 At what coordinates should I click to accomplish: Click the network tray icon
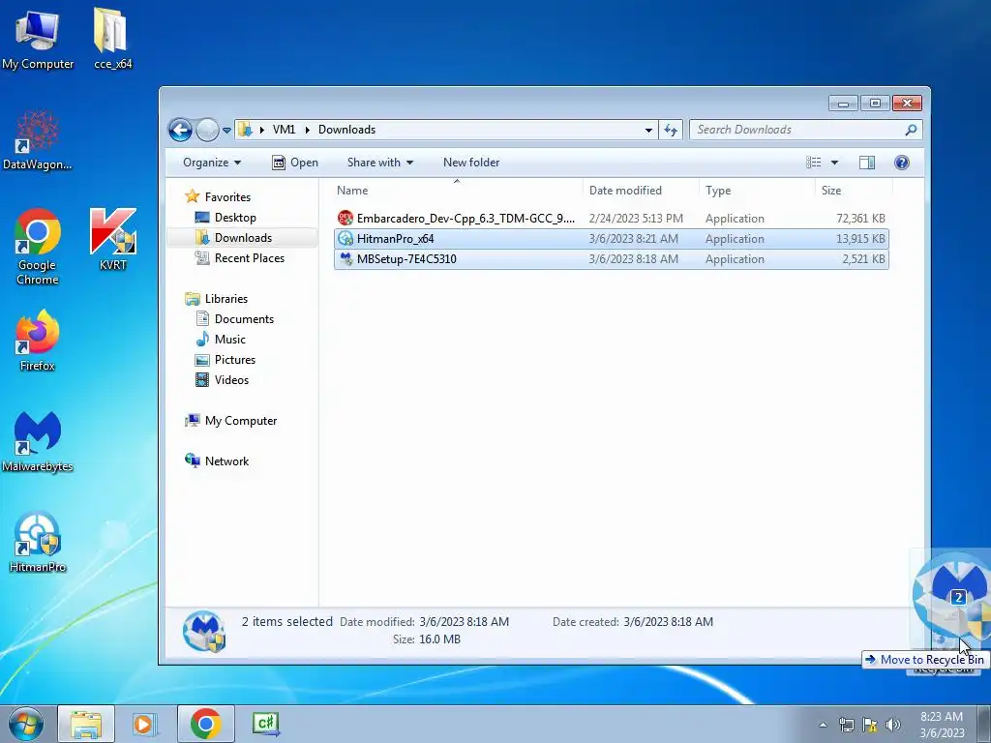(846, 725)
